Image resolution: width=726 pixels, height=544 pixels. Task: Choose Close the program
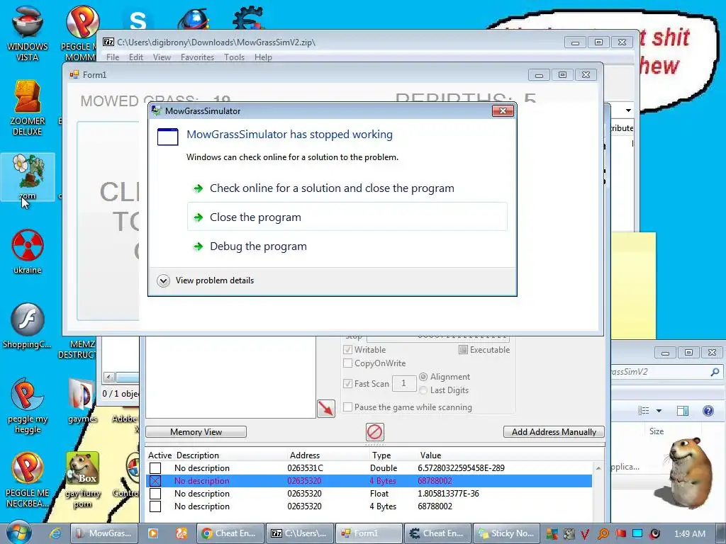coord(347,217)
